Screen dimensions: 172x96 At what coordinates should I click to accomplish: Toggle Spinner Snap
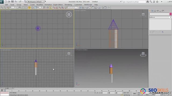(x=63, y=7)
